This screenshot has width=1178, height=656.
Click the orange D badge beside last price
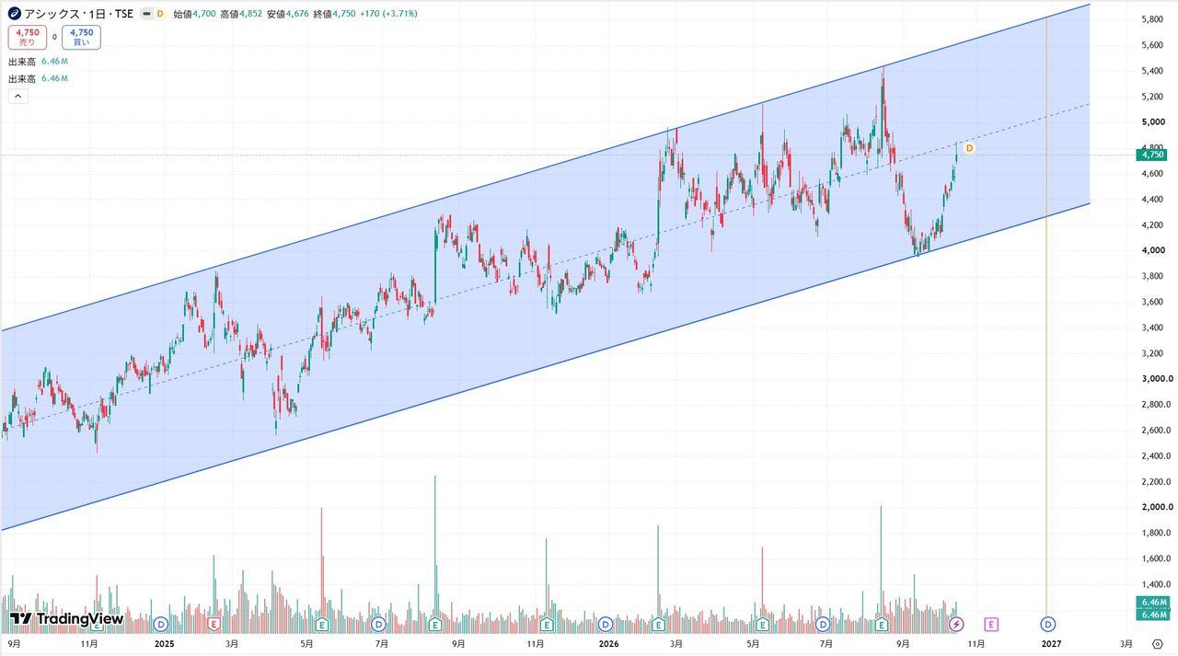tap(969, 147)
